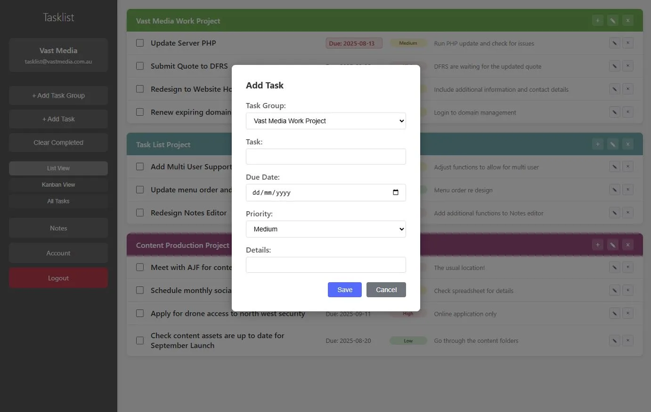
Task: Switch to Kanban View
Action: pos(58,185)
